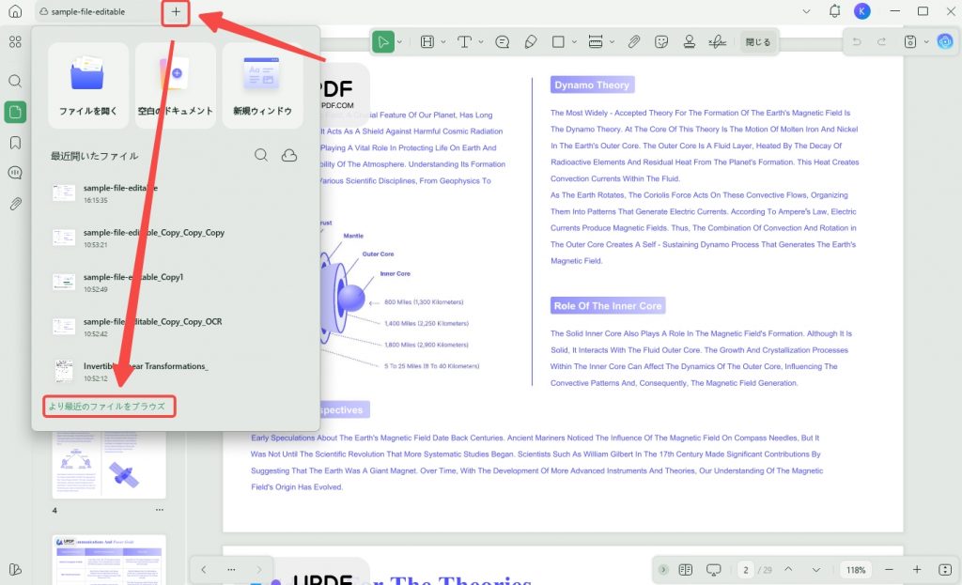This screenshot has width=962, height=585.
Task: Select the highlight H tool
Action: click(427, 41)
